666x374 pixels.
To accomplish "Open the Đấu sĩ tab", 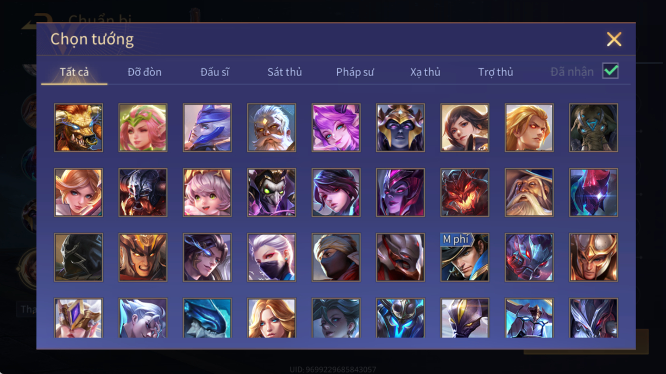I will tap(215, 72).
